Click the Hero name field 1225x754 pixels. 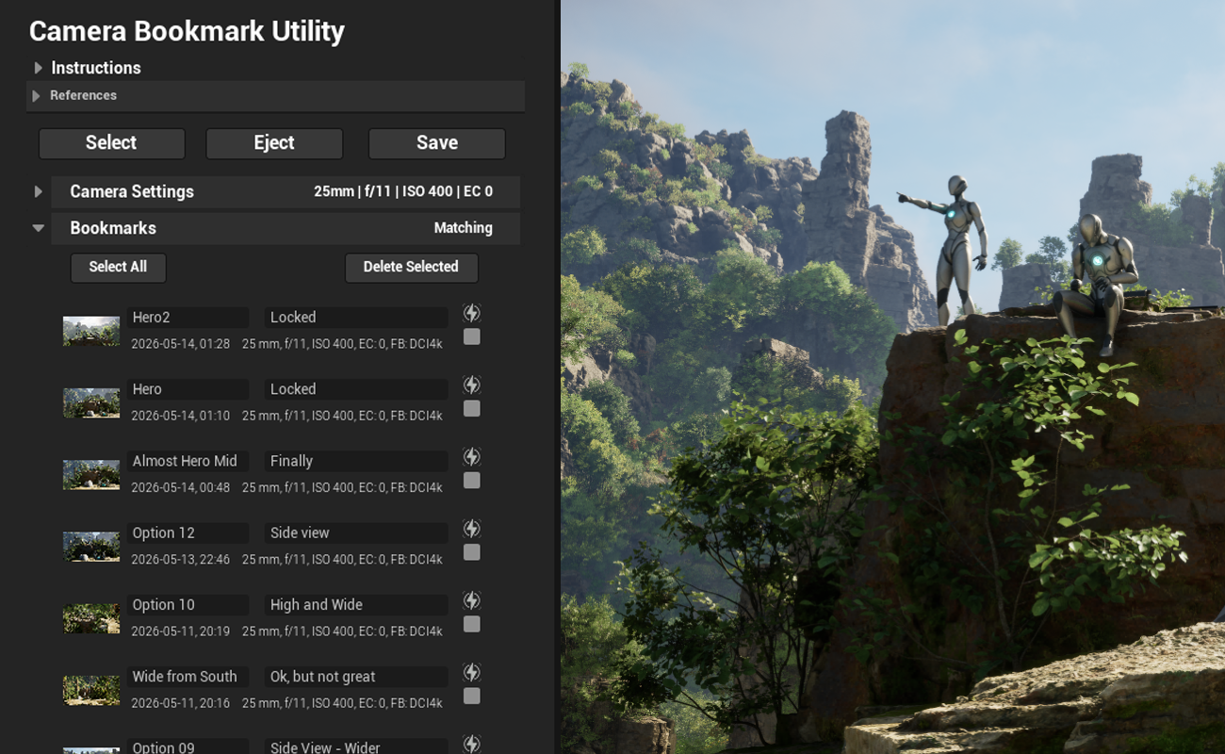[188, 389]
